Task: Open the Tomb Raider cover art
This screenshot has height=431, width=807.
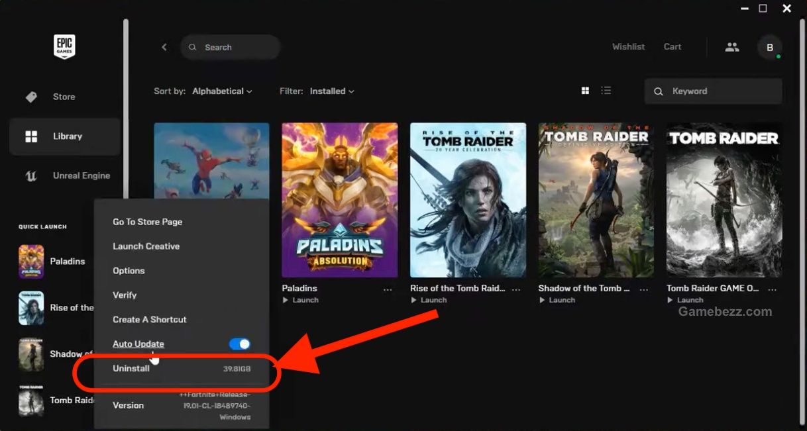Action: pos(724,200)
